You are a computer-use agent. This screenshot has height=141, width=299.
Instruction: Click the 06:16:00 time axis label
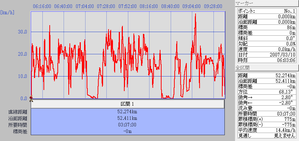(42, 6)
